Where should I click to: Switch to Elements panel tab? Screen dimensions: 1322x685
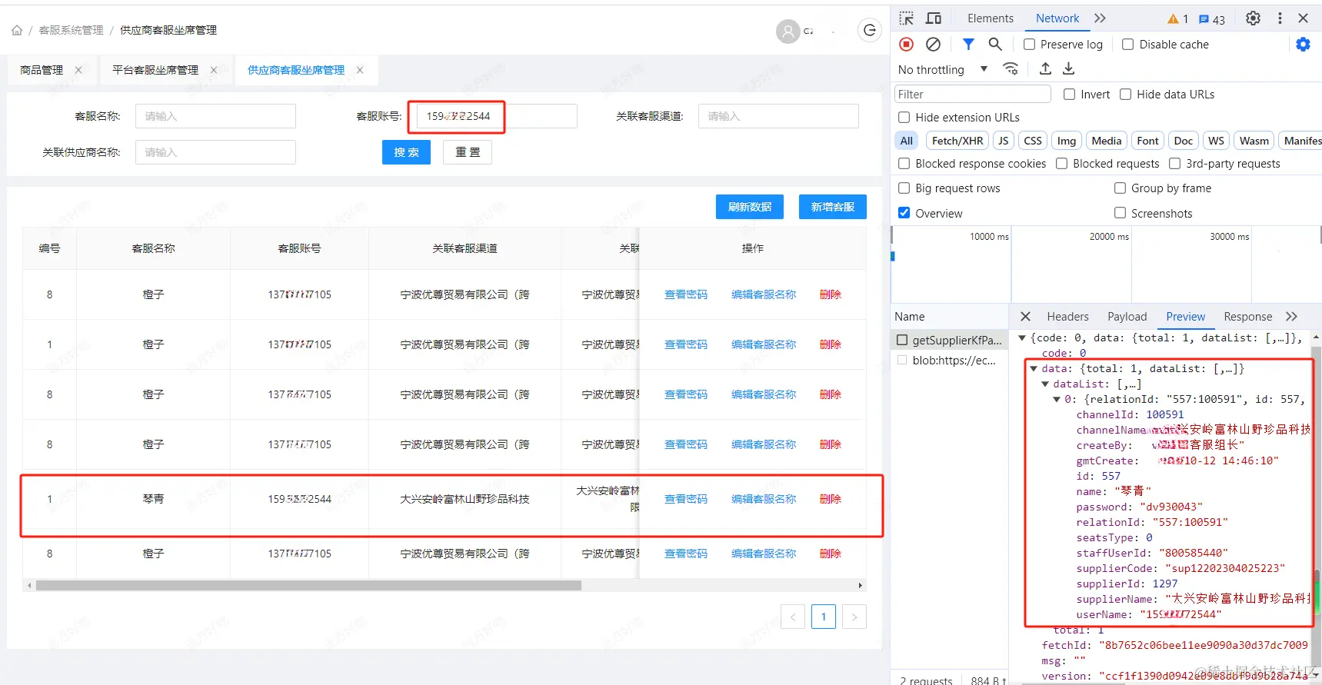(x=991, y=18)
